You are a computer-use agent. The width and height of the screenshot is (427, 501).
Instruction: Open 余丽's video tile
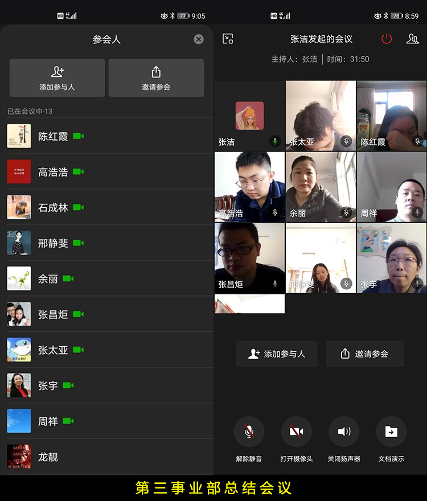tap(321, 186)
